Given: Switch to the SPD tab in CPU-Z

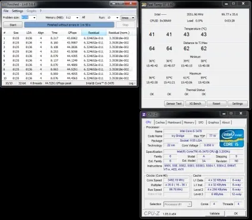Looking at the screenshot, I should click(201, 122).
